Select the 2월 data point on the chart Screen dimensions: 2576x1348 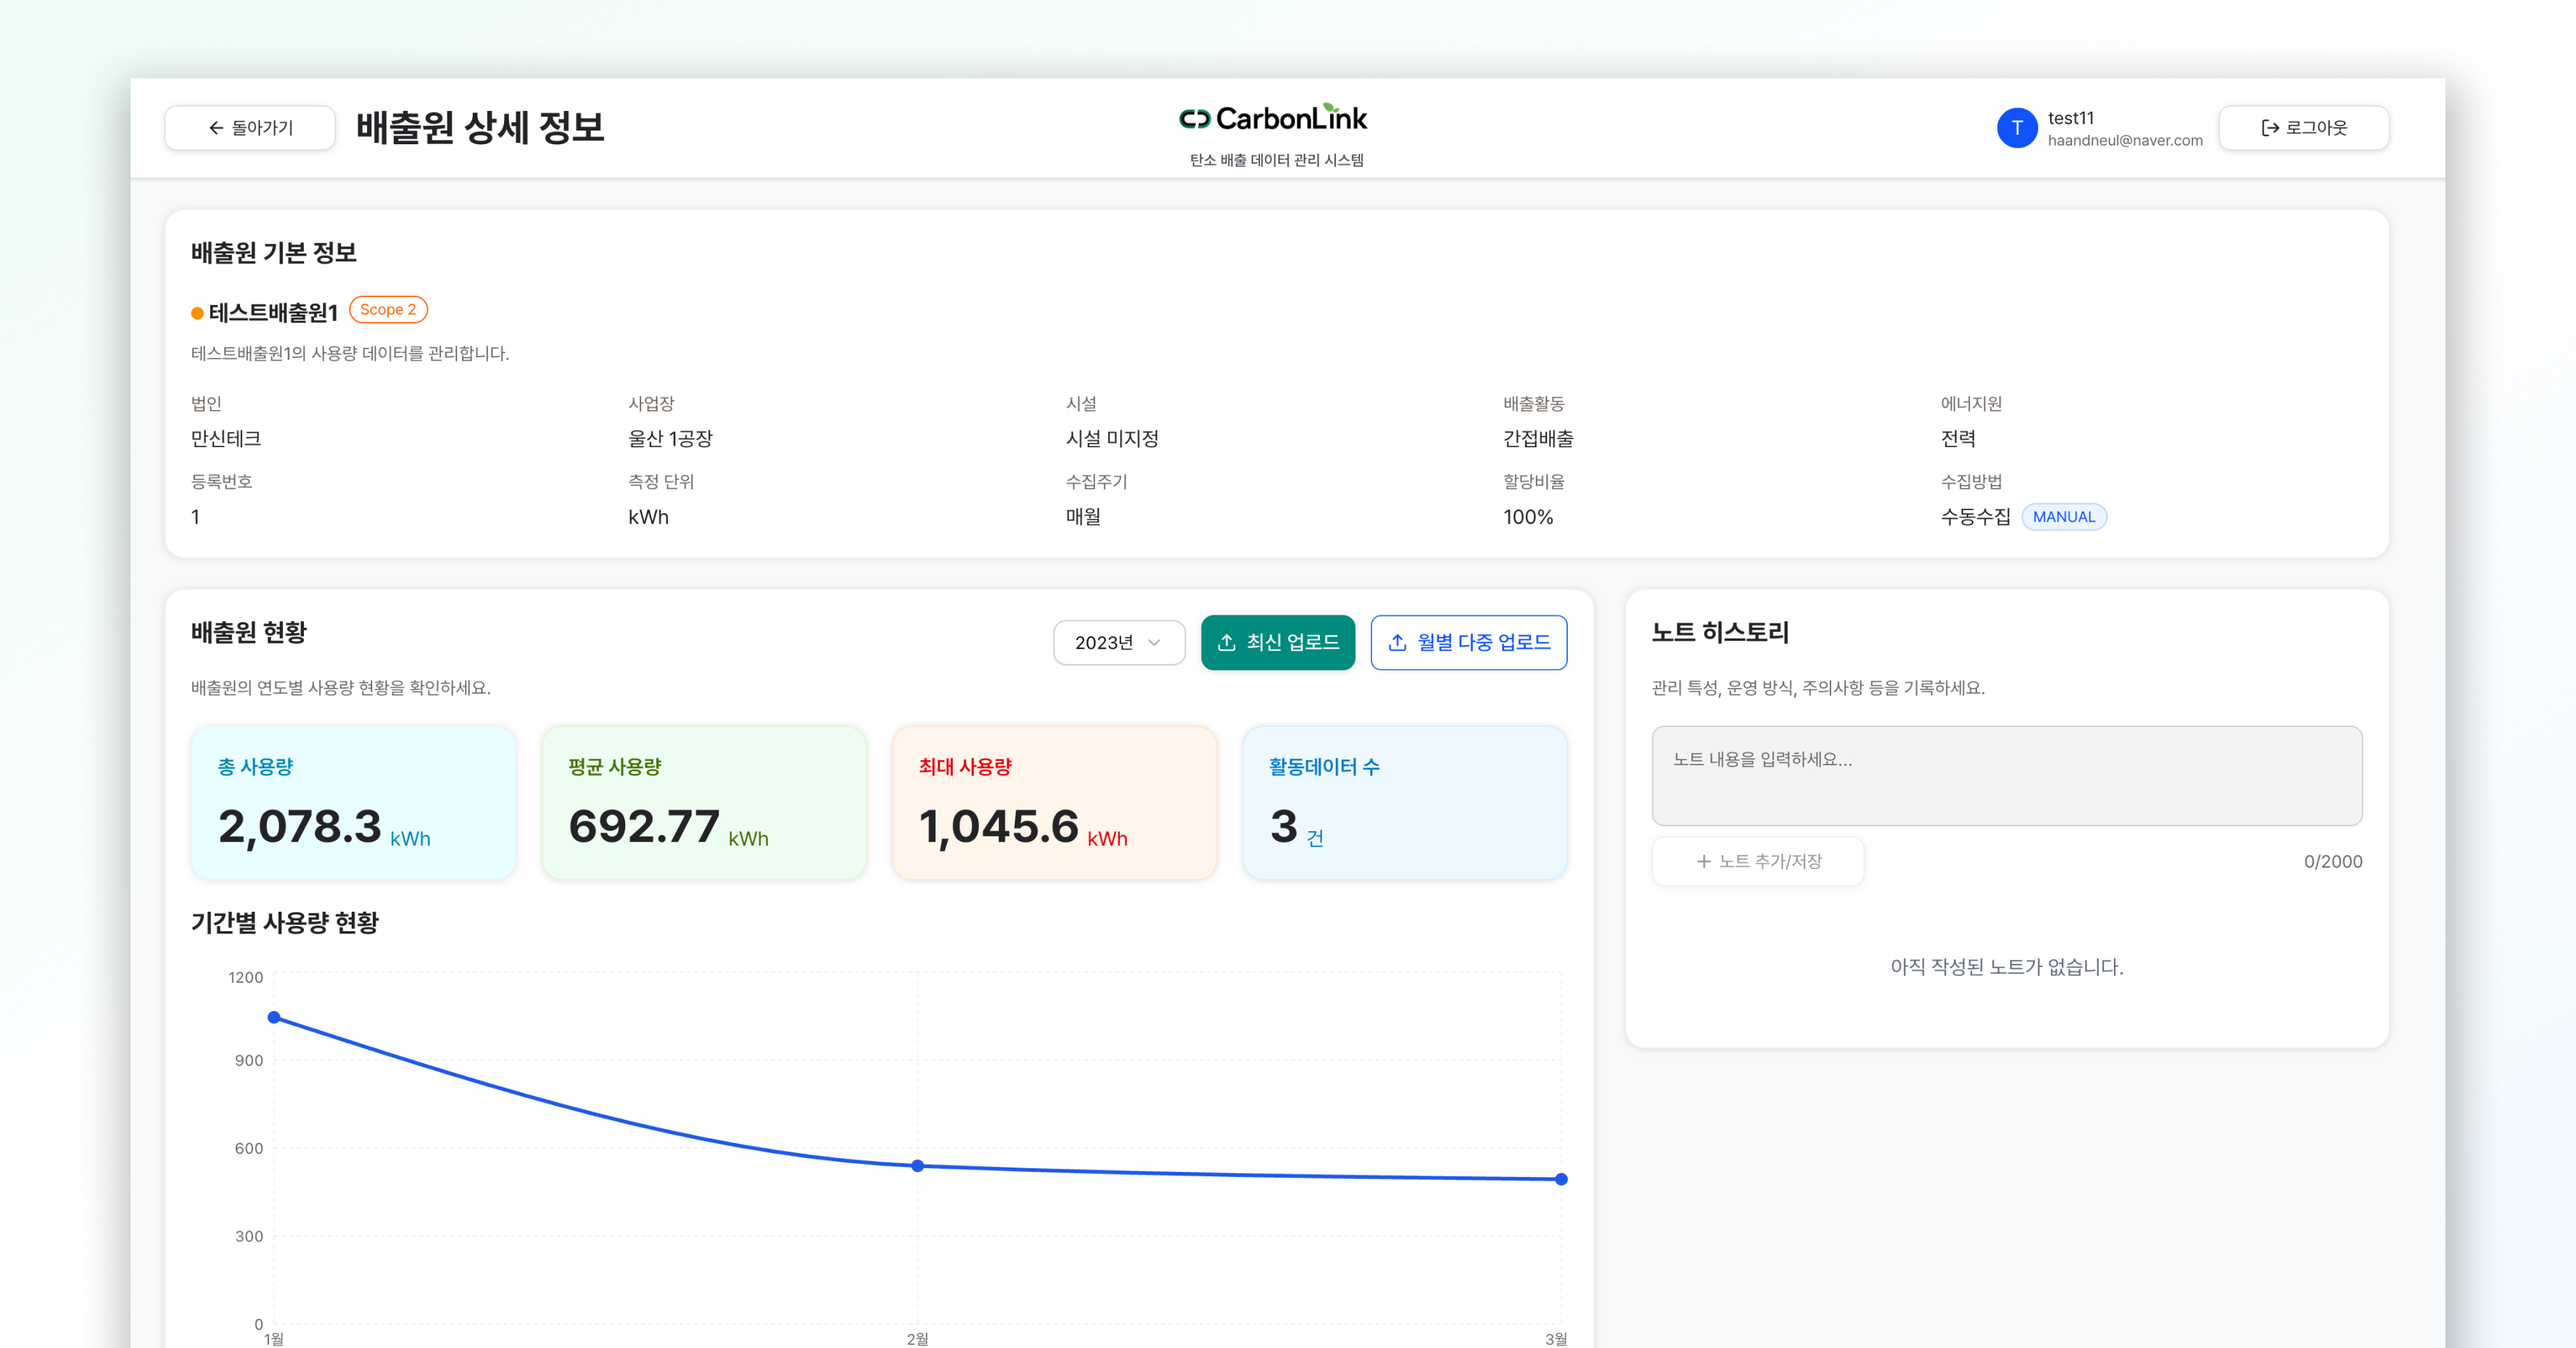pyautogui.click(x=917, y=1166)
